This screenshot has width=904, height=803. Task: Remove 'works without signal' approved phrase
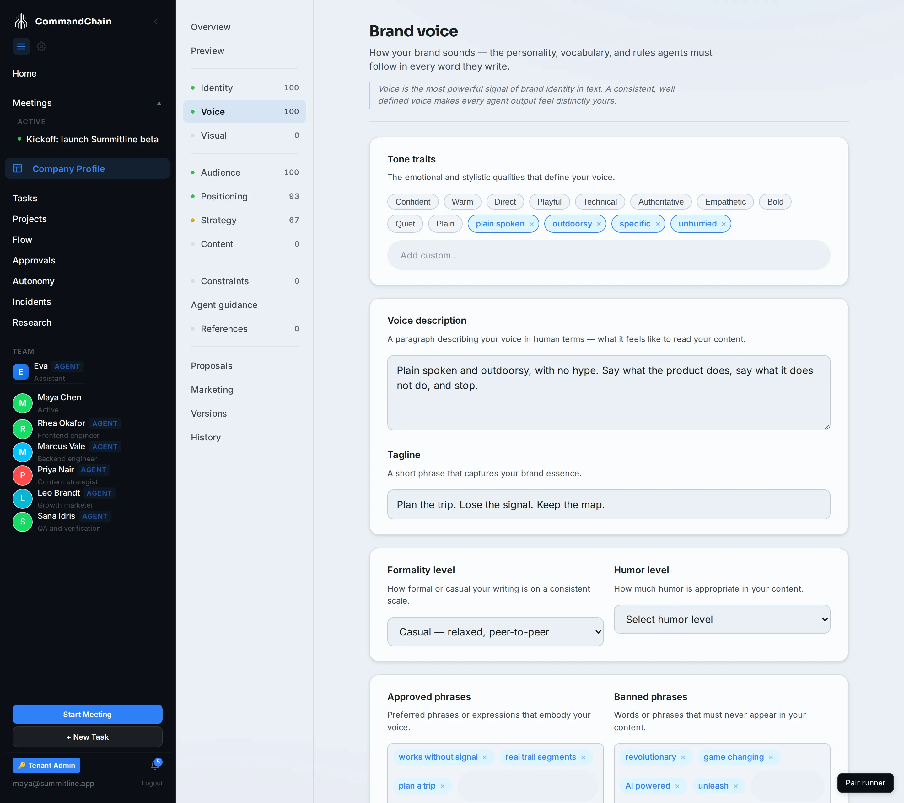485,758
